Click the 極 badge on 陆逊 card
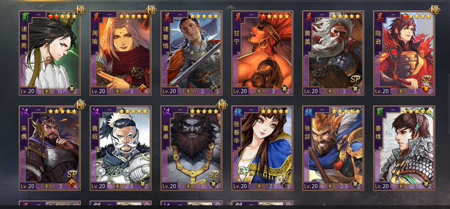The height and width of the screenshot is (209, 450). point(434,10)
